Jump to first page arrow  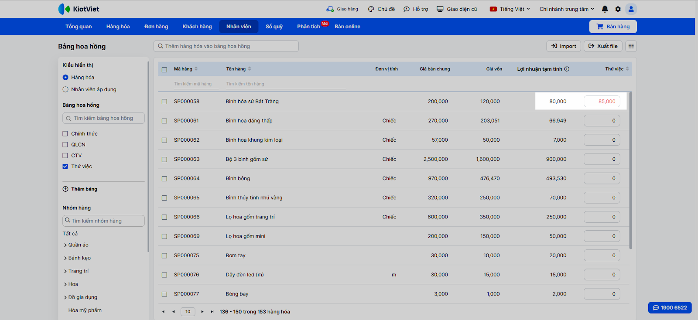pos(163,312)
